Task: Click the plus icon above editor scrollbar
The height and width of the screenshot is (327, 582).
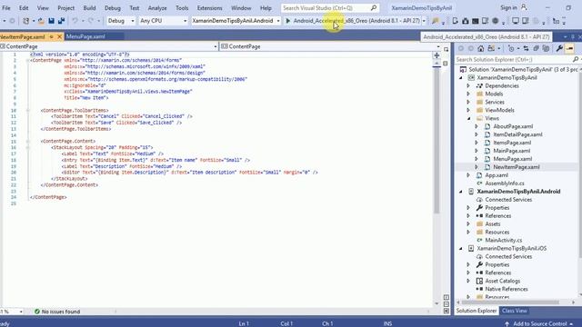Action: [x=436, y=55]
